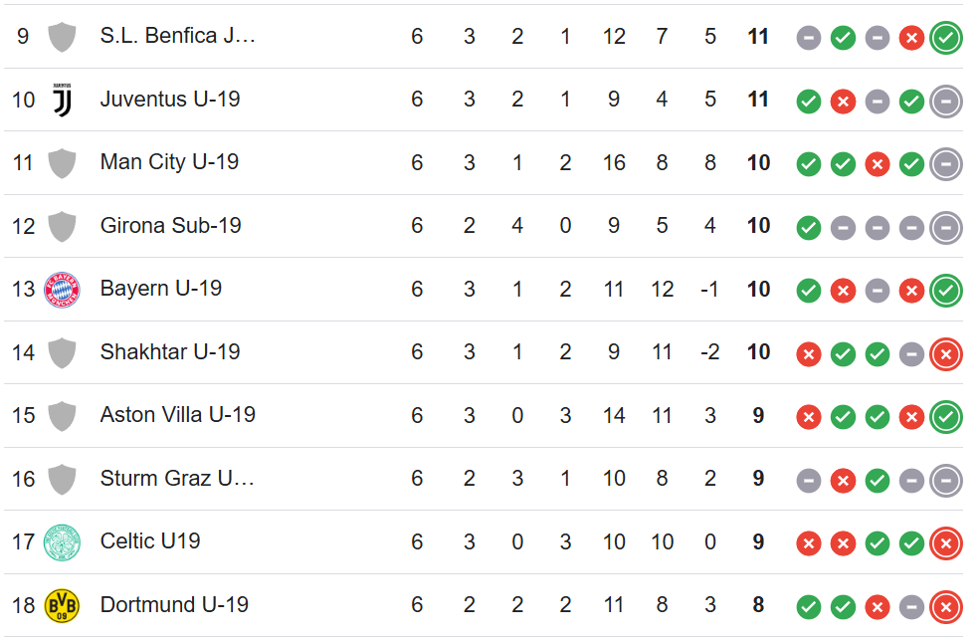
Task: Click the Dortmund U-19 BVB logo
Action: (62, 605)
